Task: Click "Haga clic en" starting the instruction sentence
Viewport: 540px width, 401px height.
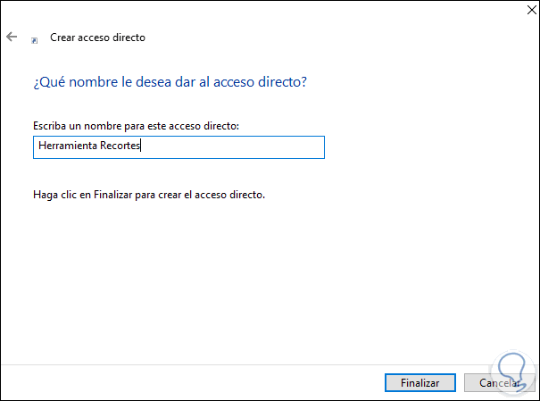Action: pos(59,194)
